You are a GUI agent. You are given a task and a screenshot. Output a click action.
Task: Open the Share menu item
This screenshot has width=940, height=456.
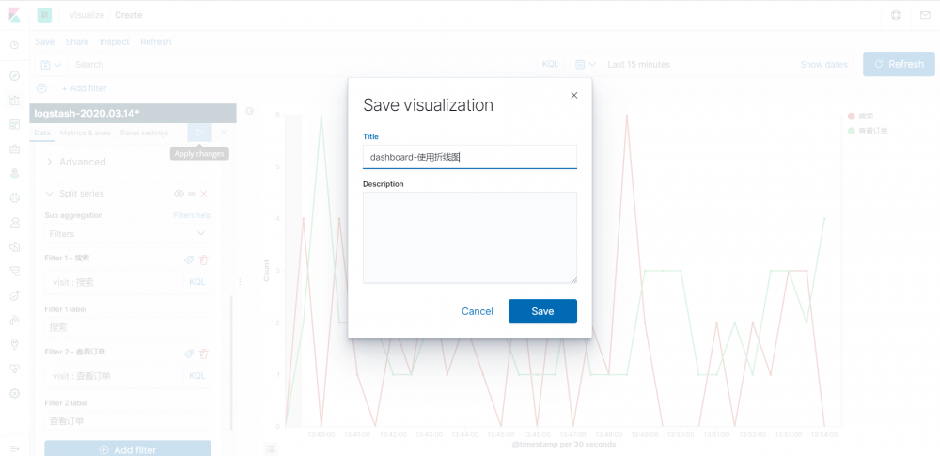(77, 42)
